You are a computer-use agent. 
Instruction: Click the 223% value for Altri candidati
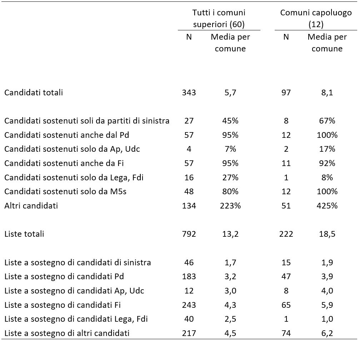pos(230,206)
